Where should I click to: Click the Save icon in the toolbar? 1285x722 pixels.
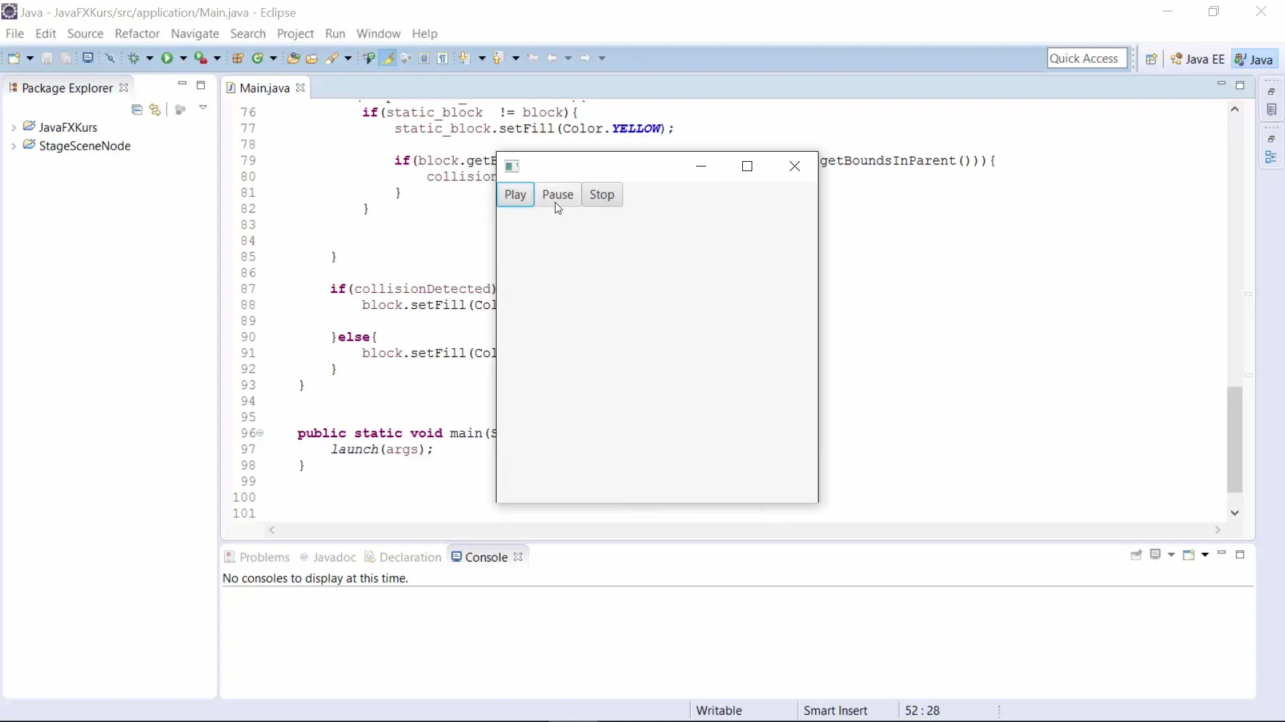pyautogui.click(x=47, y=58)
